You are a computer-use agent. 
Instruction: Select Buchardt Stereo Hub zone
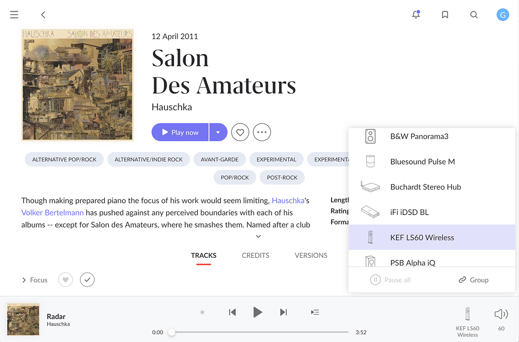[x=432, y=187]
